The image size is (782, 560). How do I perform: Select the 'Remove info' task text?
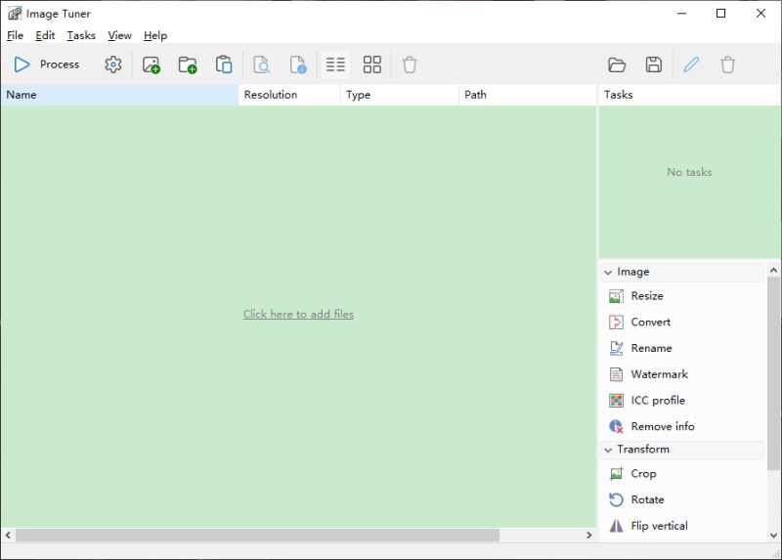663,426
